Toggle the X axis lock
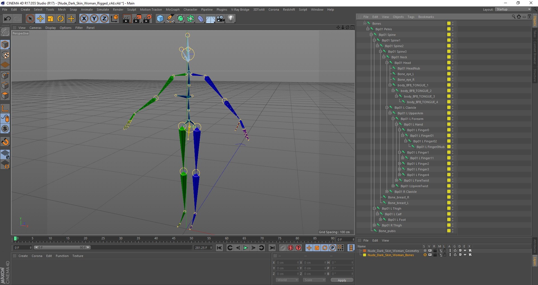The width and height of the screenshot is (538, 285). pyautogui.click(x=84, y=19)
